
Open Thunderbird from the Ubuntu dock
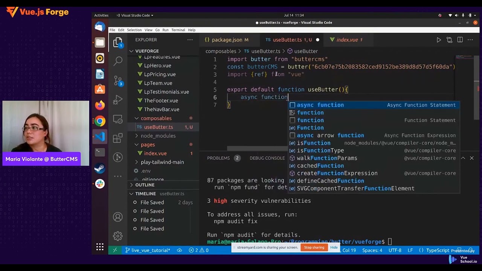(100, 26)
